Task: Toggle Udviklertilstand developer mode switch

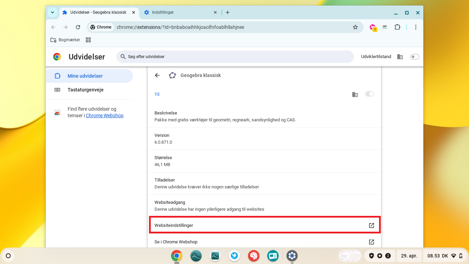Action: click(414, 57)
